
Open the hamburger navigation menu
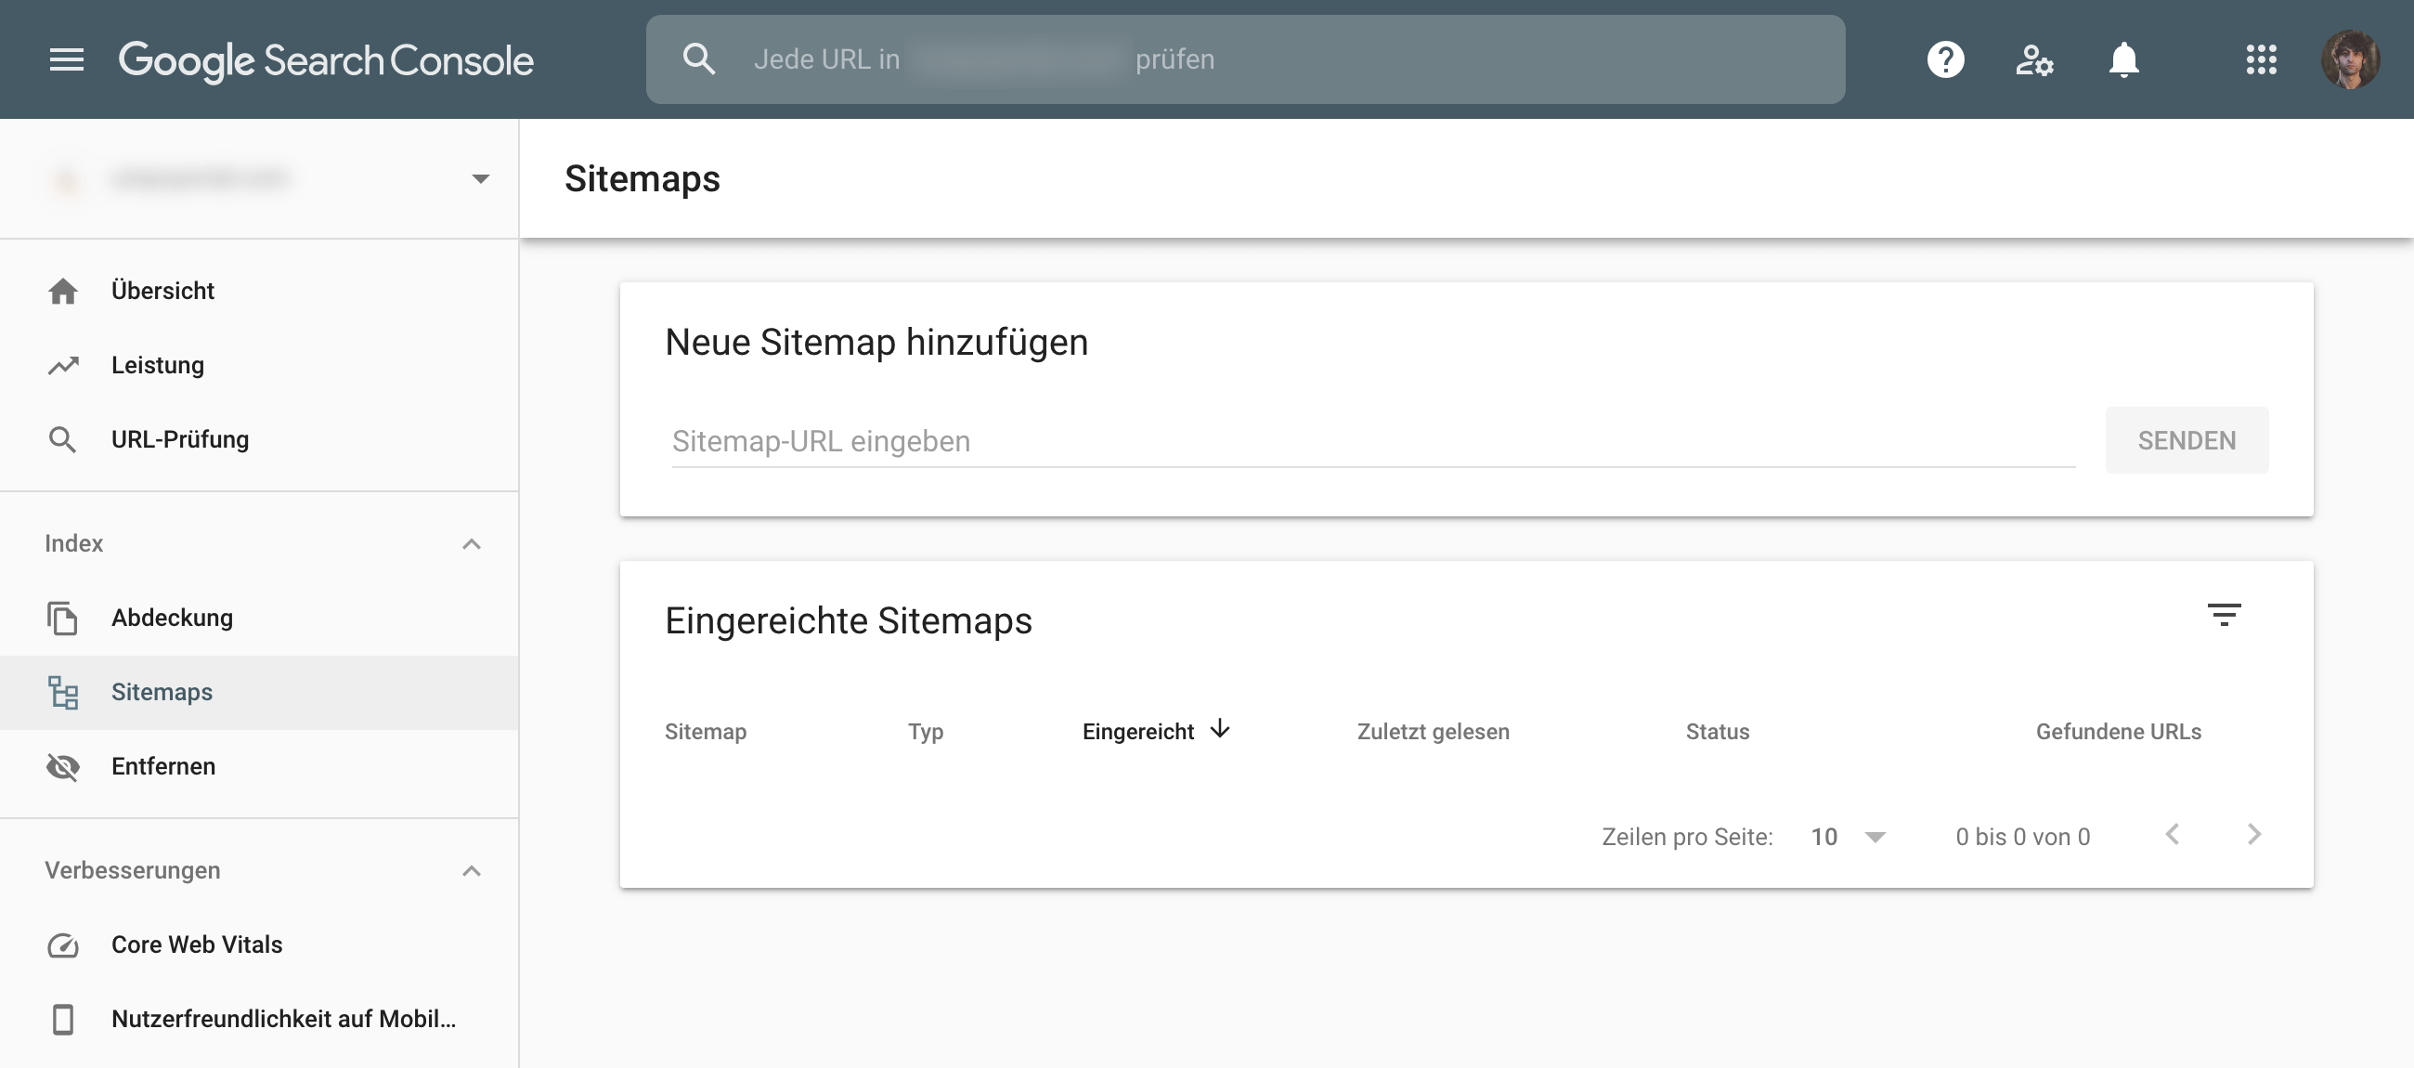point(67,59)
